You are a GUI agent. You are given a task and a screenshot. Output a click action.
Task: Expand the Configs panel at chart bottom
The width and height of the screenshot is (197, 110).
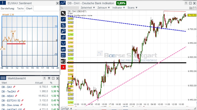pos(66,108)
